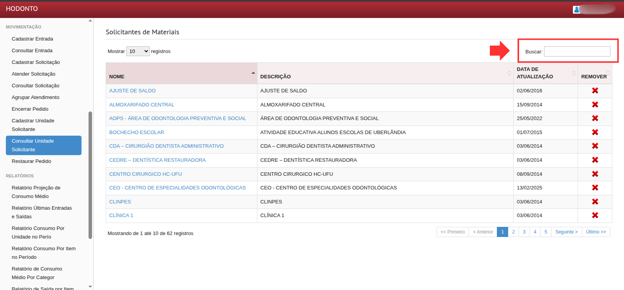
Task: Open the CEO - CENTRO DE ESPECIALIDADES link
Action: pos(177,188)
